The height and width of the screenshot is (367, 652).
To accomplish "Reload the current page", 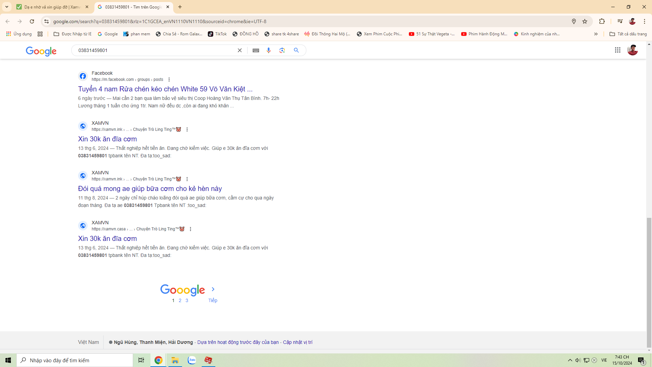I will tap(32, 21).
